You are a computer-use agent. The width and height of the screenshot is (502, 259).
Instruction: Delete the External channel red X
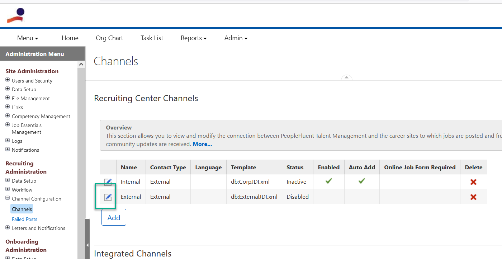473,197
